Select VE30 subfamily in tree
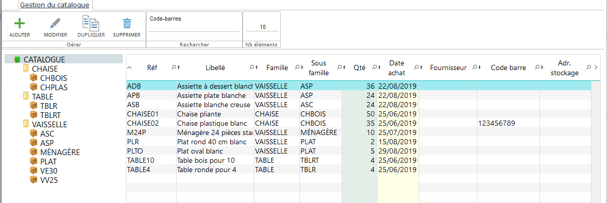Image resolution: width=607 pixels, height=203 pixels. coord(49,171)
